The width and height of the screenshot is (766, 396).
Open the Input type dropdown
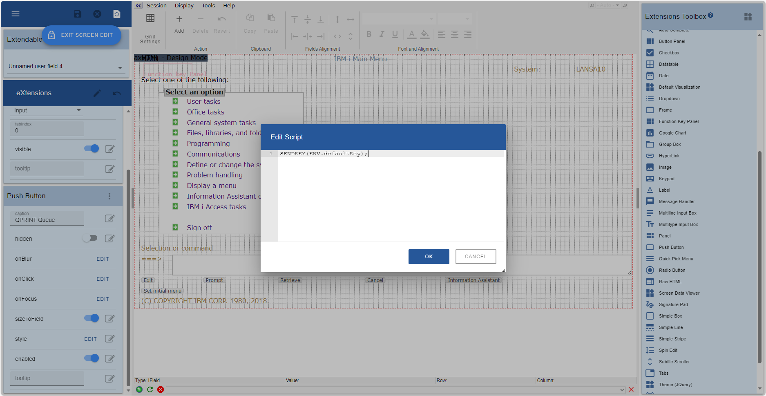click(79, 110)
